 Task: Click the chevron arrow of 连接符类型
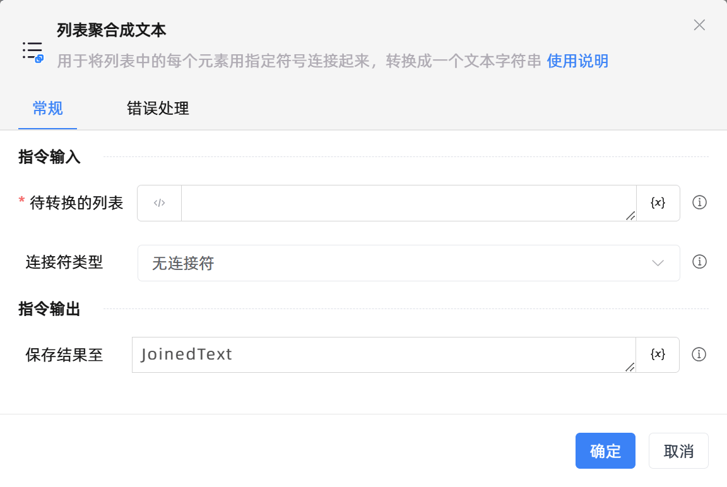pos(658,263)
